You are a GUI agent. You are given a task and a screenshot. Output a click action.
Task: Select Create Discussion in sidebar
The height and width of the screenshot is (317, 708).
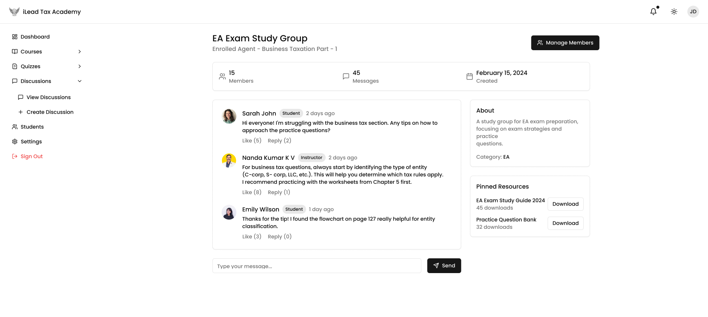point(50,112)
